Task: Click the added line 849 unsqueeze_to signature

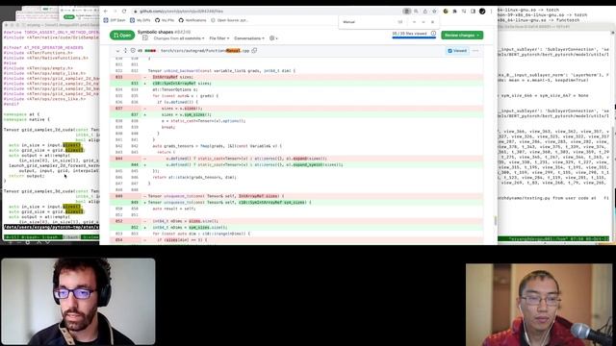Action: (x=296, y=203)
